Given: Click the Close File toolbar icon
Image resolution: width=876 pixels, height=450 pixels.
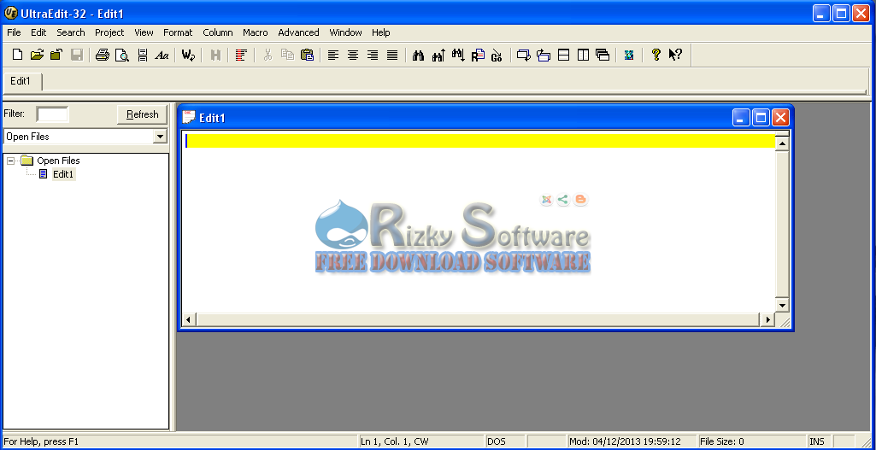Looking at the screenshot, I should [x=56, y=55].
